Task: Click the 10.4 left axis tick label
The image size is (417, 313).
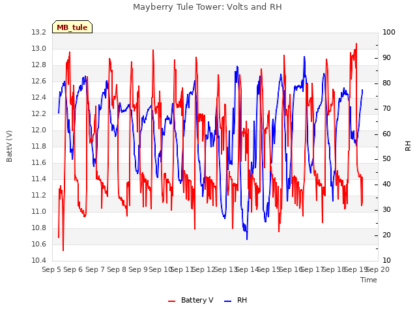Action: coord(39,260)
